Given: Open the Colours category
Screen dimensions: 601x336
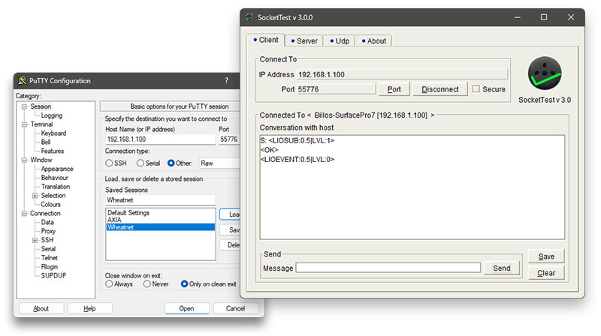Looking at the screenshot, I should [50, 204].
